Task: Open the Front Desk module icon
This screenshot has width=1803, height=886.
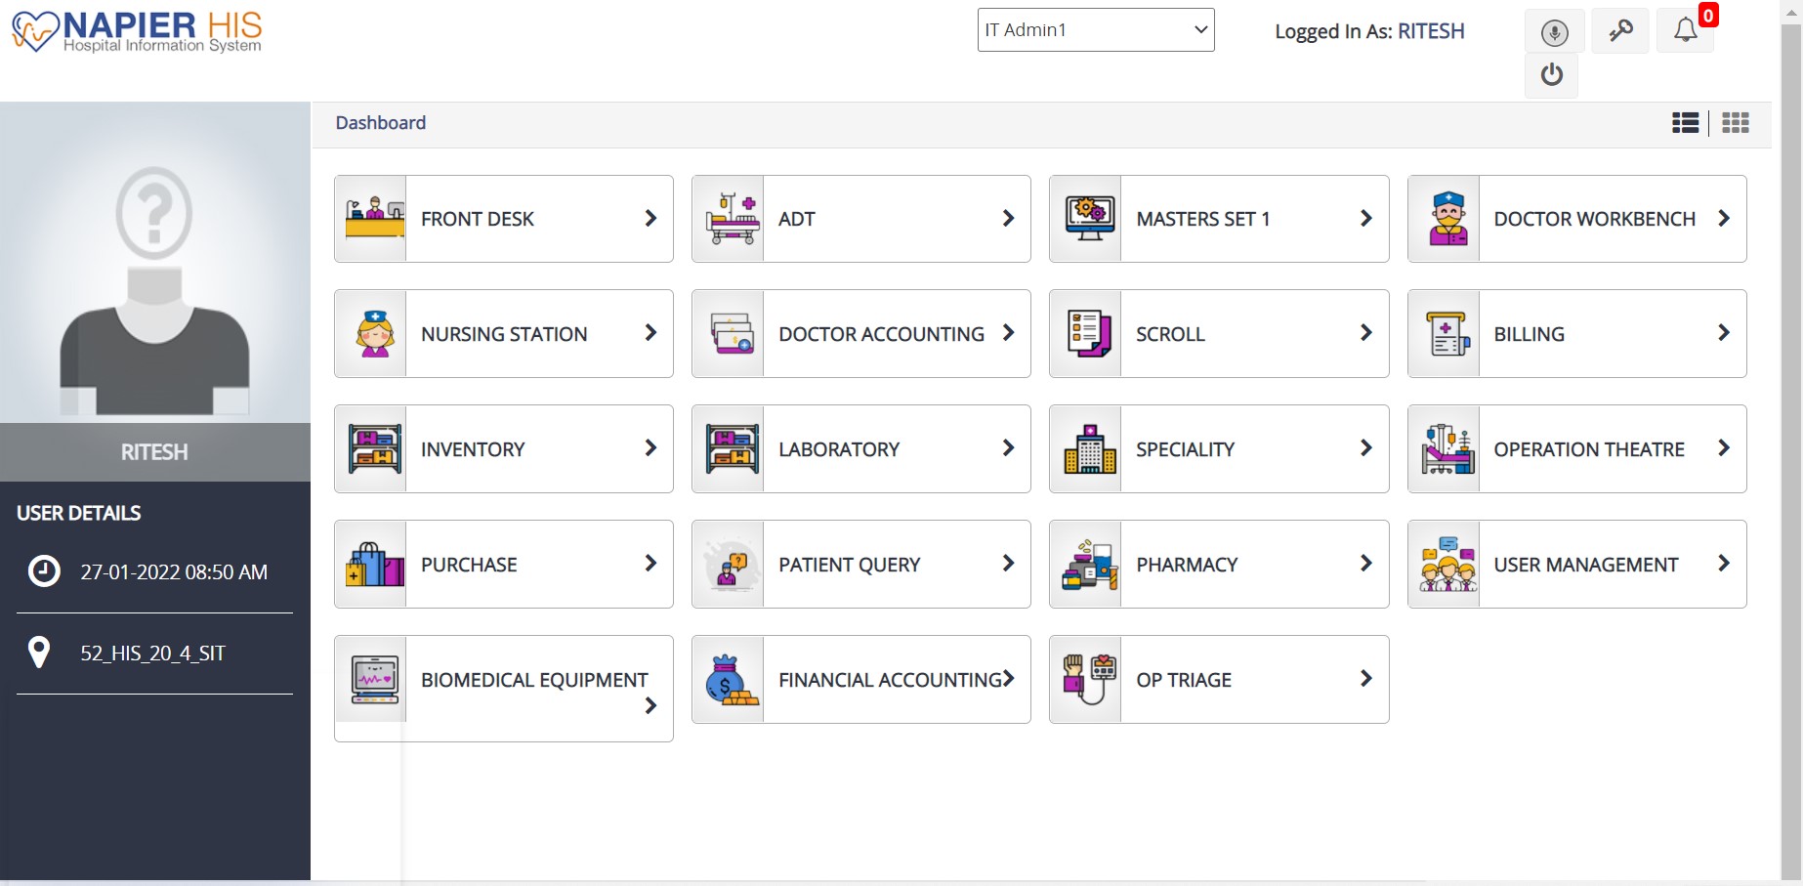Action: (x=372, y=218)
